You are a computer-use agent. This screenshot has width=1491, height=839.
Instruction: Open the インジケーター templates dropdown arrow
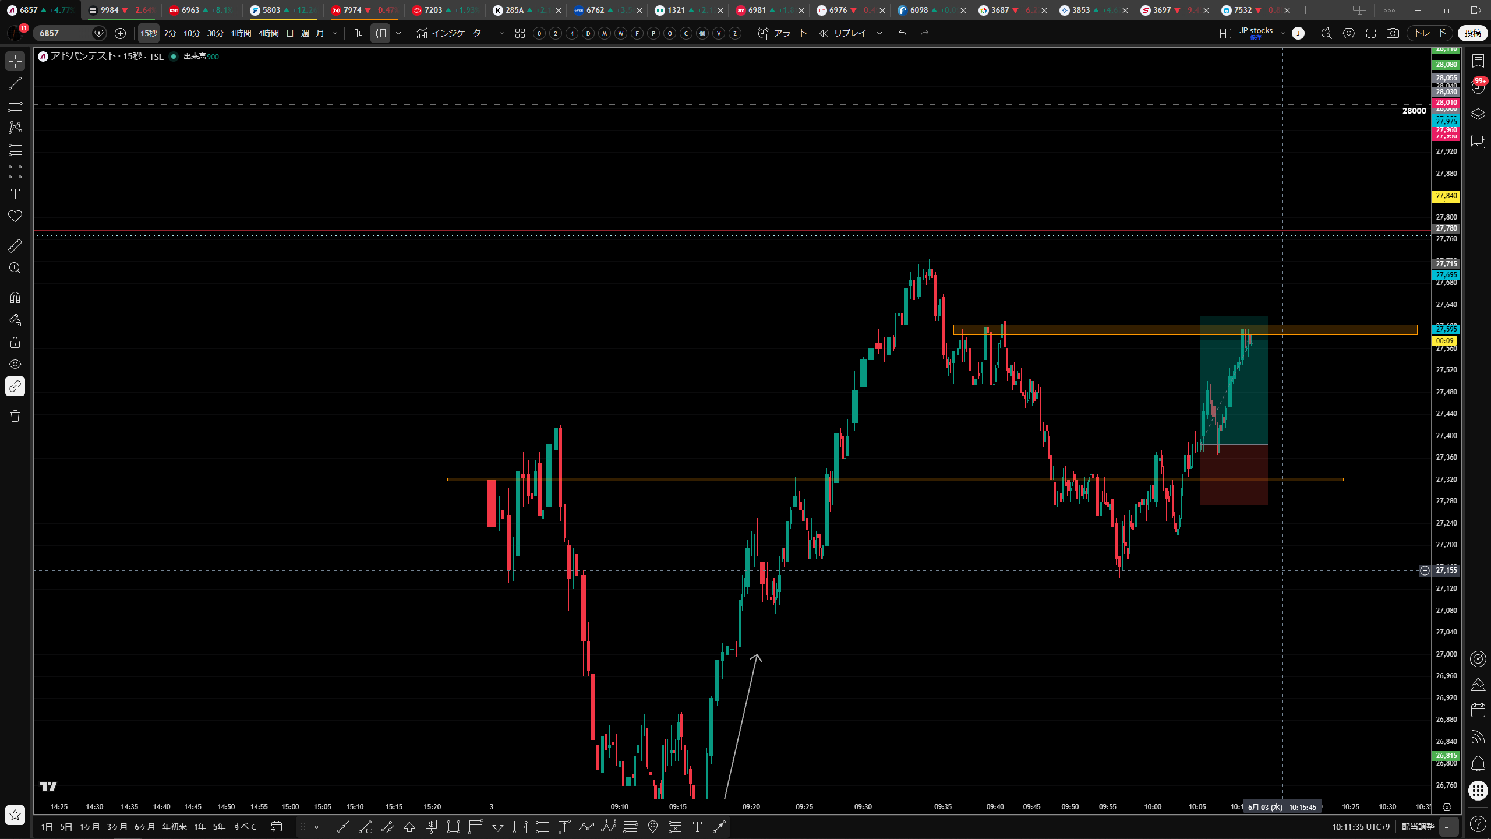tap(502, 33)
